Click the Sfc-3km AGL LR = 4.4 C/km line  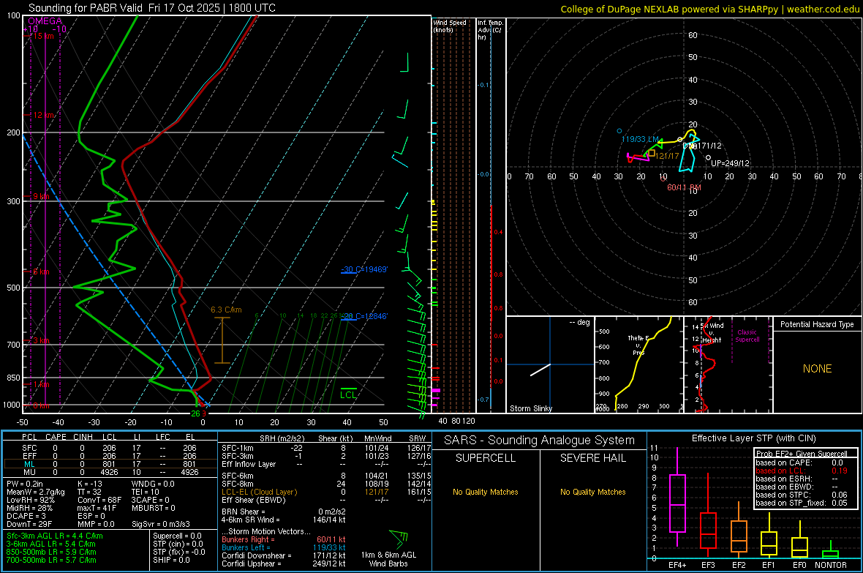point(55,536)
